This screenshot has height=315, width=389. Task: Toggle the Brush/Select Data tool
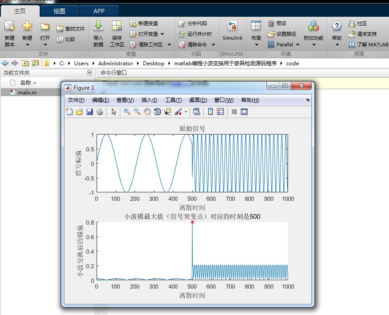pos(178,112)
